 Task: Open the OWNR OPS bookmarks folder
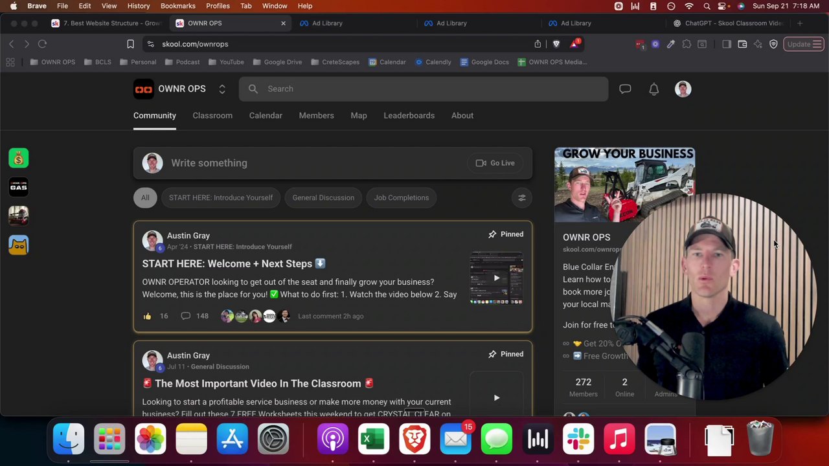(x=52, y=62)
